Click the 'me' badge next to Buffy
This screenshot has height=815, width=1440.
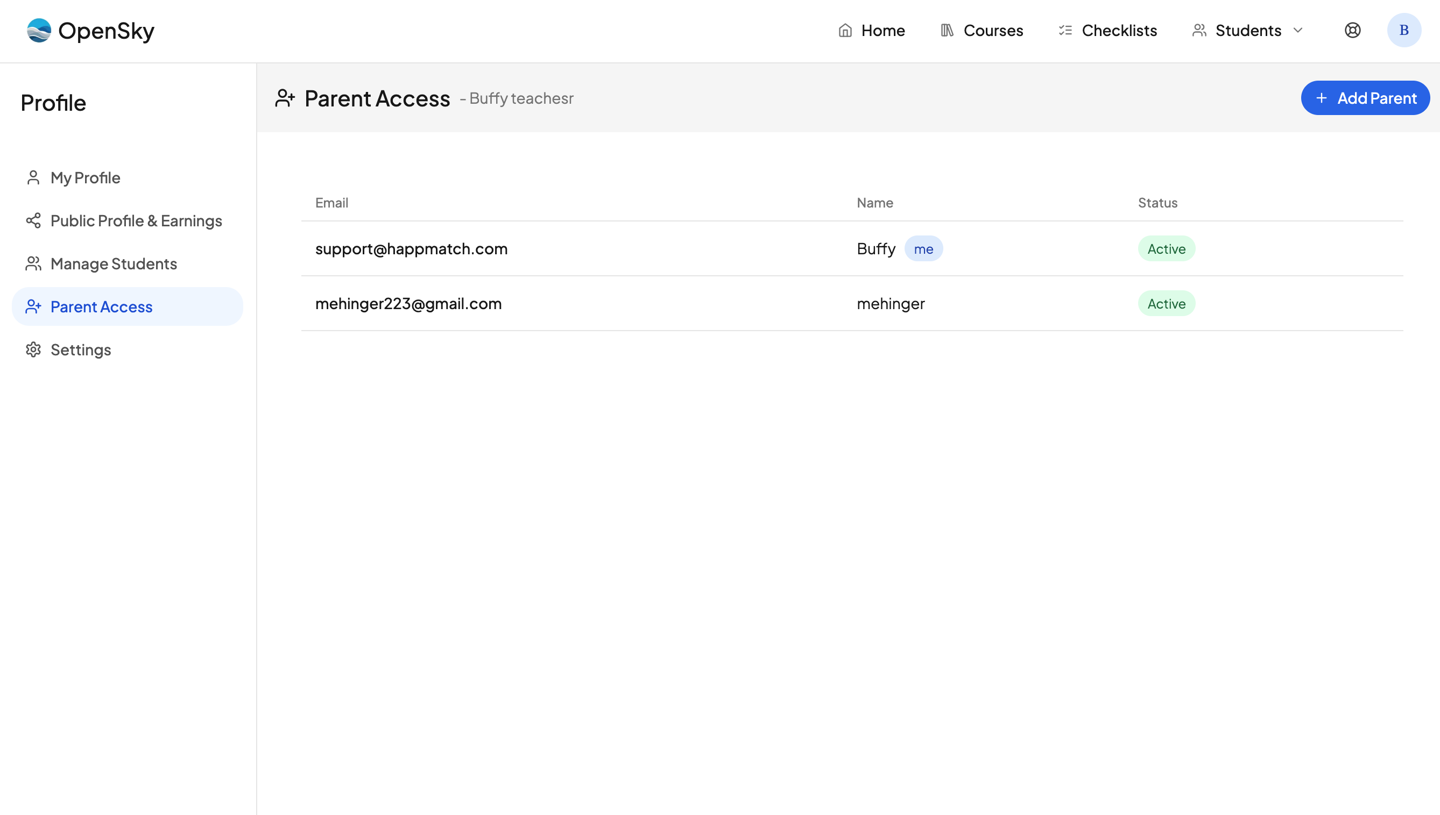923,248
